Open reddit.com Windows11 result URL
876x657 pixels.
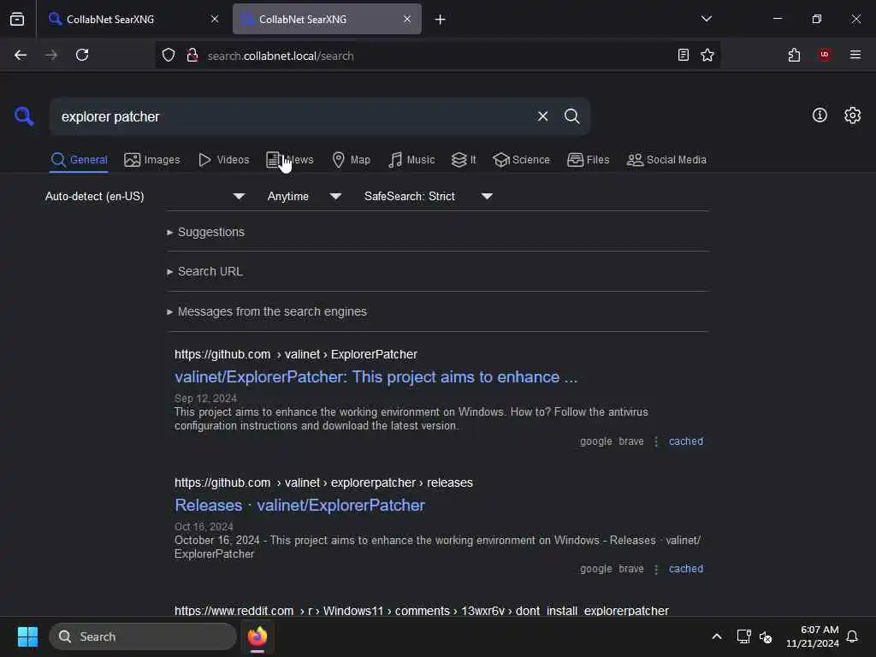(x=421, y=611)
